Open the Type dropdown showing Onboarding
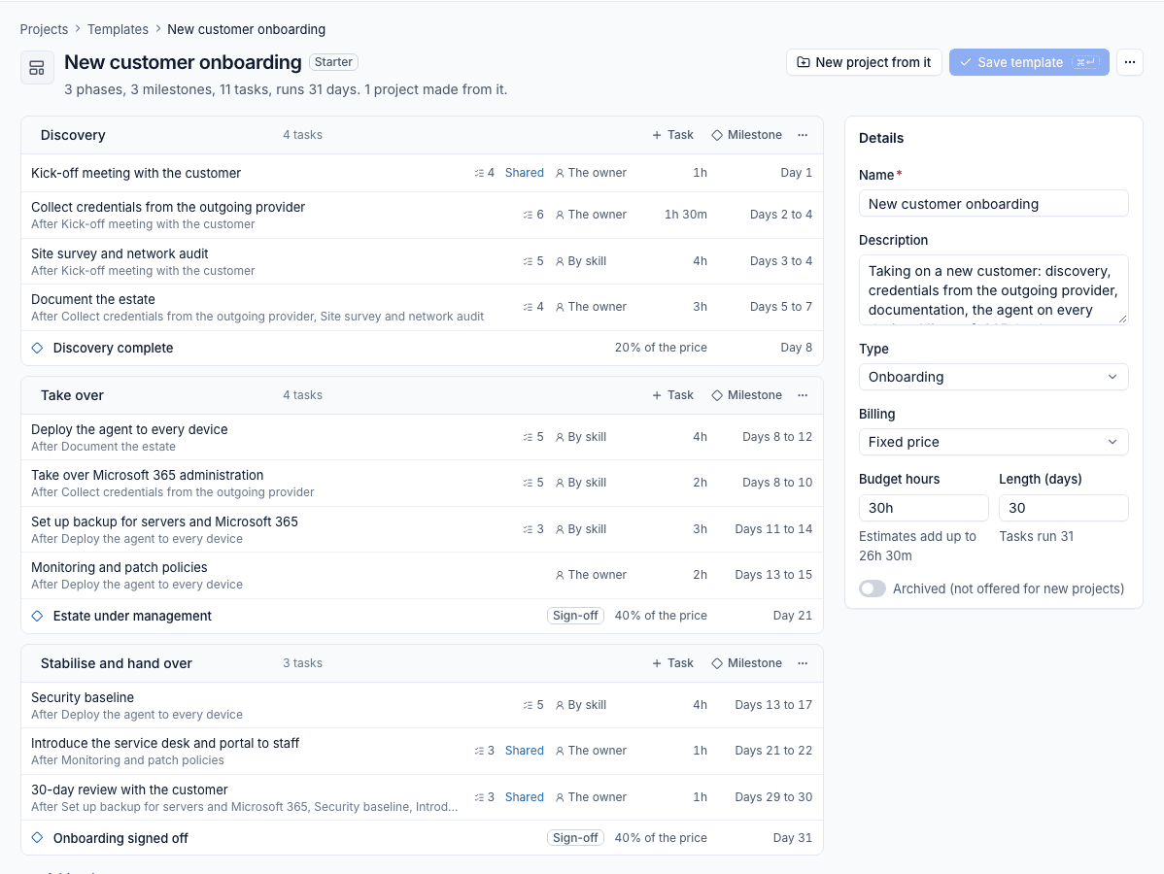This screenshot has height=874, width=1164. point(993,377)
